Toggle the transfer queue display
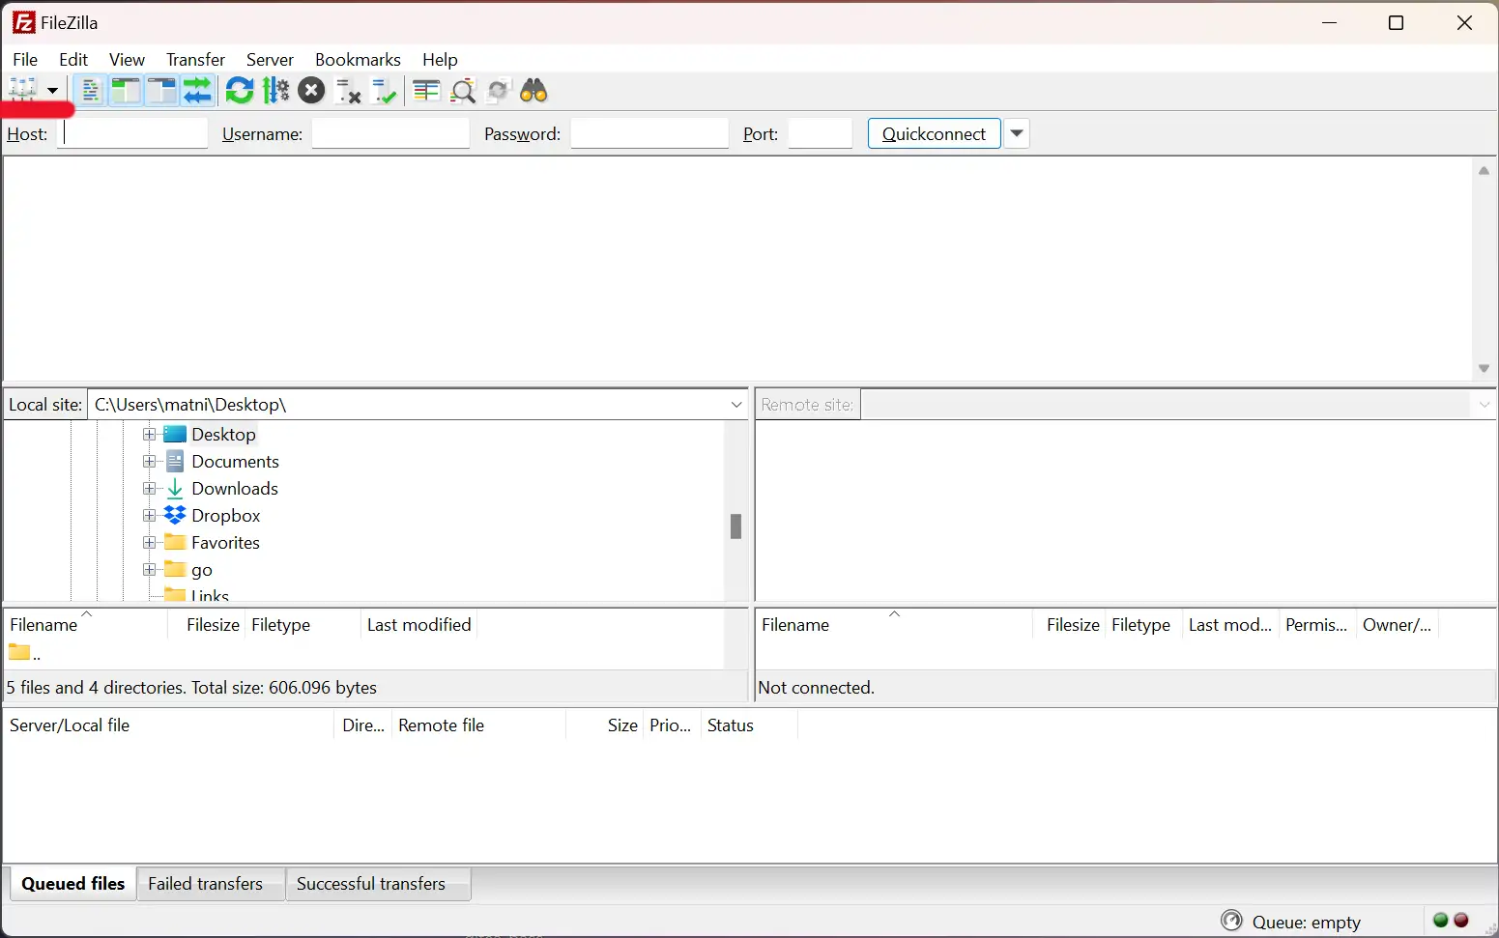 pos(198,90)
